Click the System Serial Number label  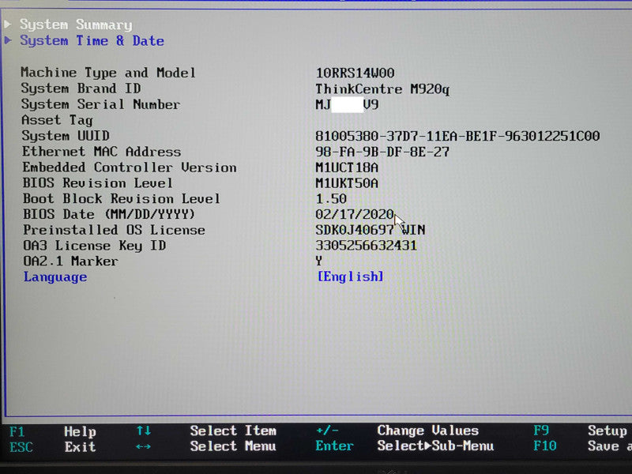101,104
